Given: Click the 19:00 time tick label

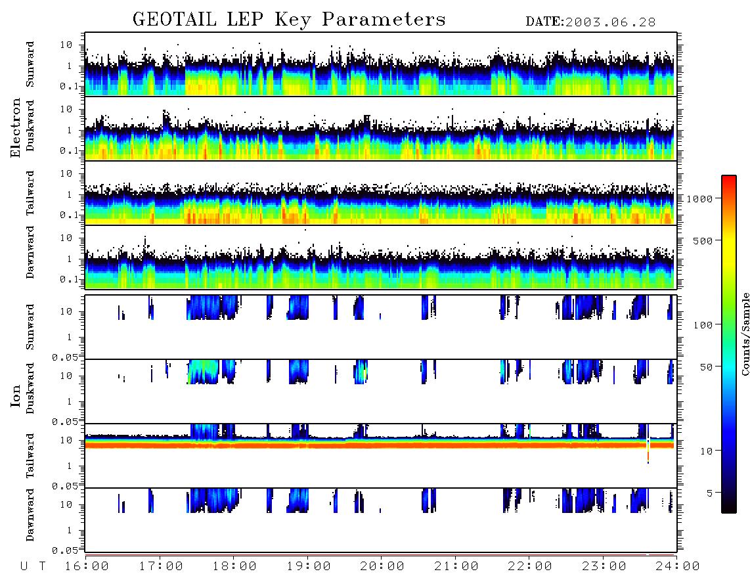Looking at the screenshot, I should [x=309, y=566].
